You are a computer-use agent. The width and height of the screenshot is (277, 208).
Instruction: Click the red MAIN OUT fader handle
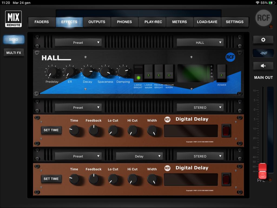tap(262, 171)
